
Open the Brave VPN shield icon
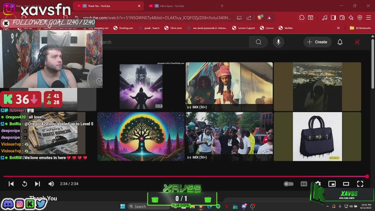click(360, 18)
